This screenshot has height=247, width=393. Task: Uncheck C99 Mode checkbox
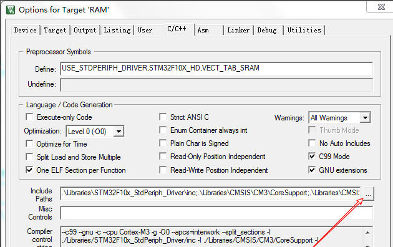coord(312,157)
